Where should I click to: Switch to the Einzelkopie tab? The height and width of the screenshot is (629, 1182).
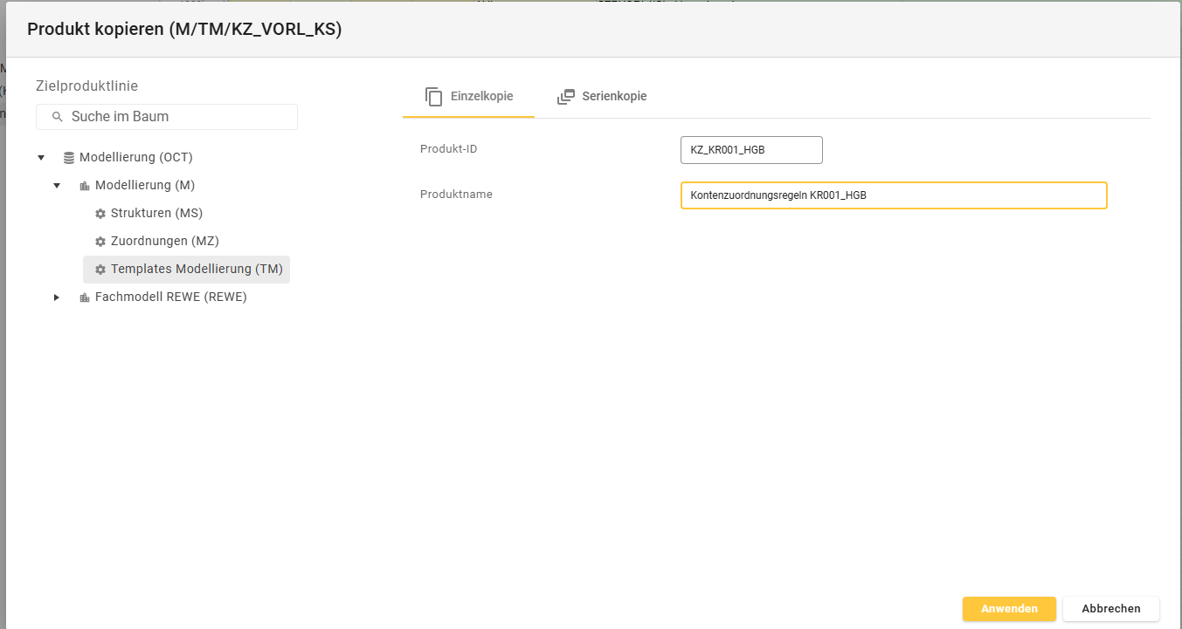pos(469,96)
